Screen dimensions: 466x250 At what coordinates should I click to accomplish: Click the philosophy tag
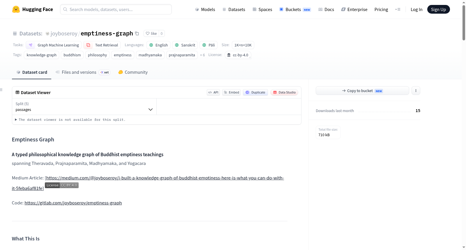[x=98, y=55]
